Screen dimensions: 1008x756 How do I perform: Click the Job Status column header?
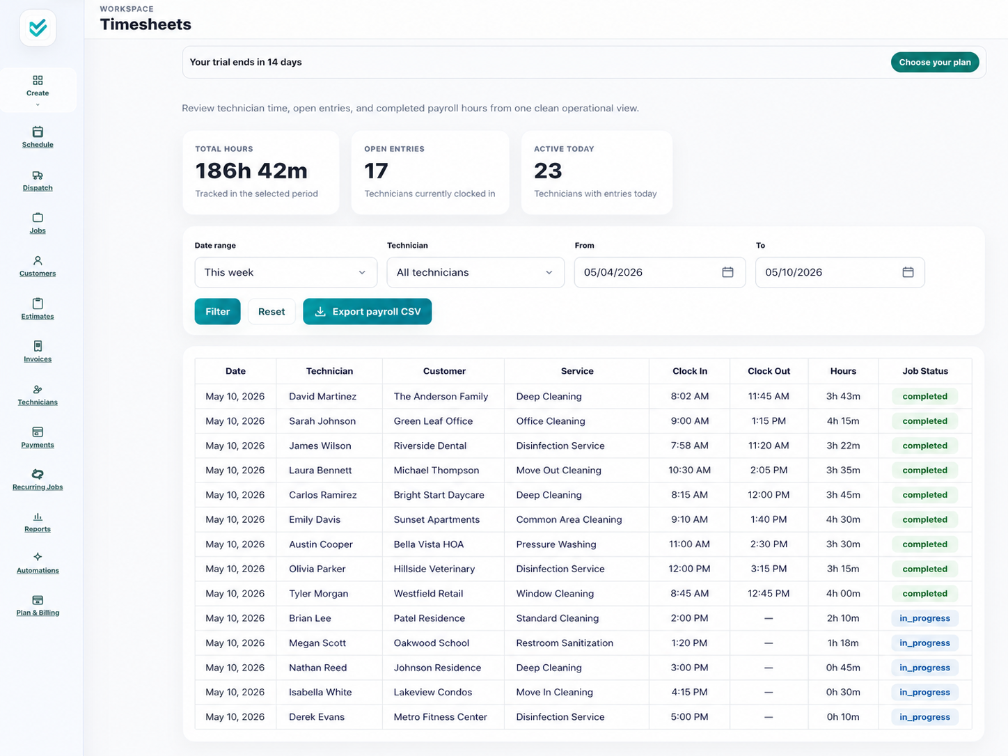(x=925, y=371)
